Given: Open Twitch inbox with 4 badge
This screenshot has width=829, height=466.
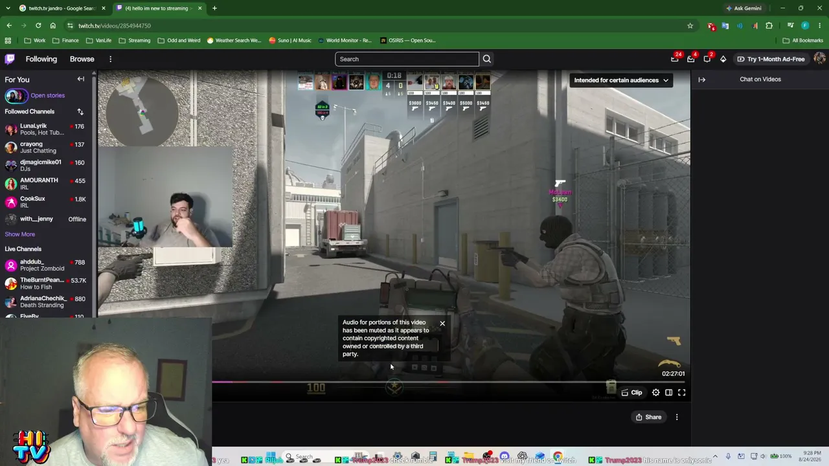Looking at the screenshot, I should 691,59.
